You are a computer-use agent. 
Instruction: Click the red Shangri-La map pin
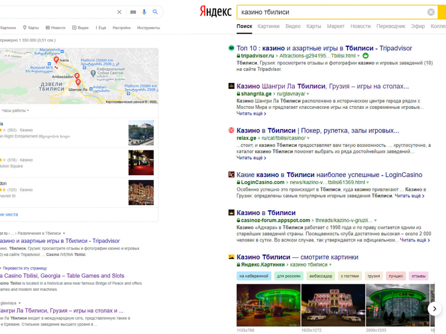[78, 82]
